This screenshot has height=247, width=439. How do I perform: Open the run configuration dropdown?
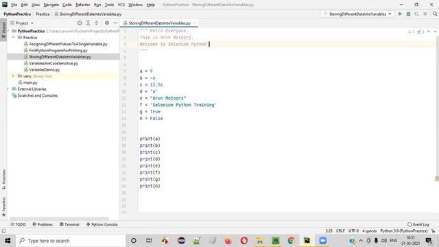pos(357,14)
